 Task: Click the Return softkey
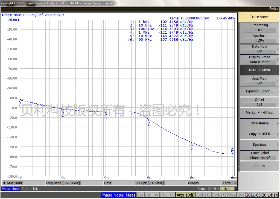click(x=259, y=166)
